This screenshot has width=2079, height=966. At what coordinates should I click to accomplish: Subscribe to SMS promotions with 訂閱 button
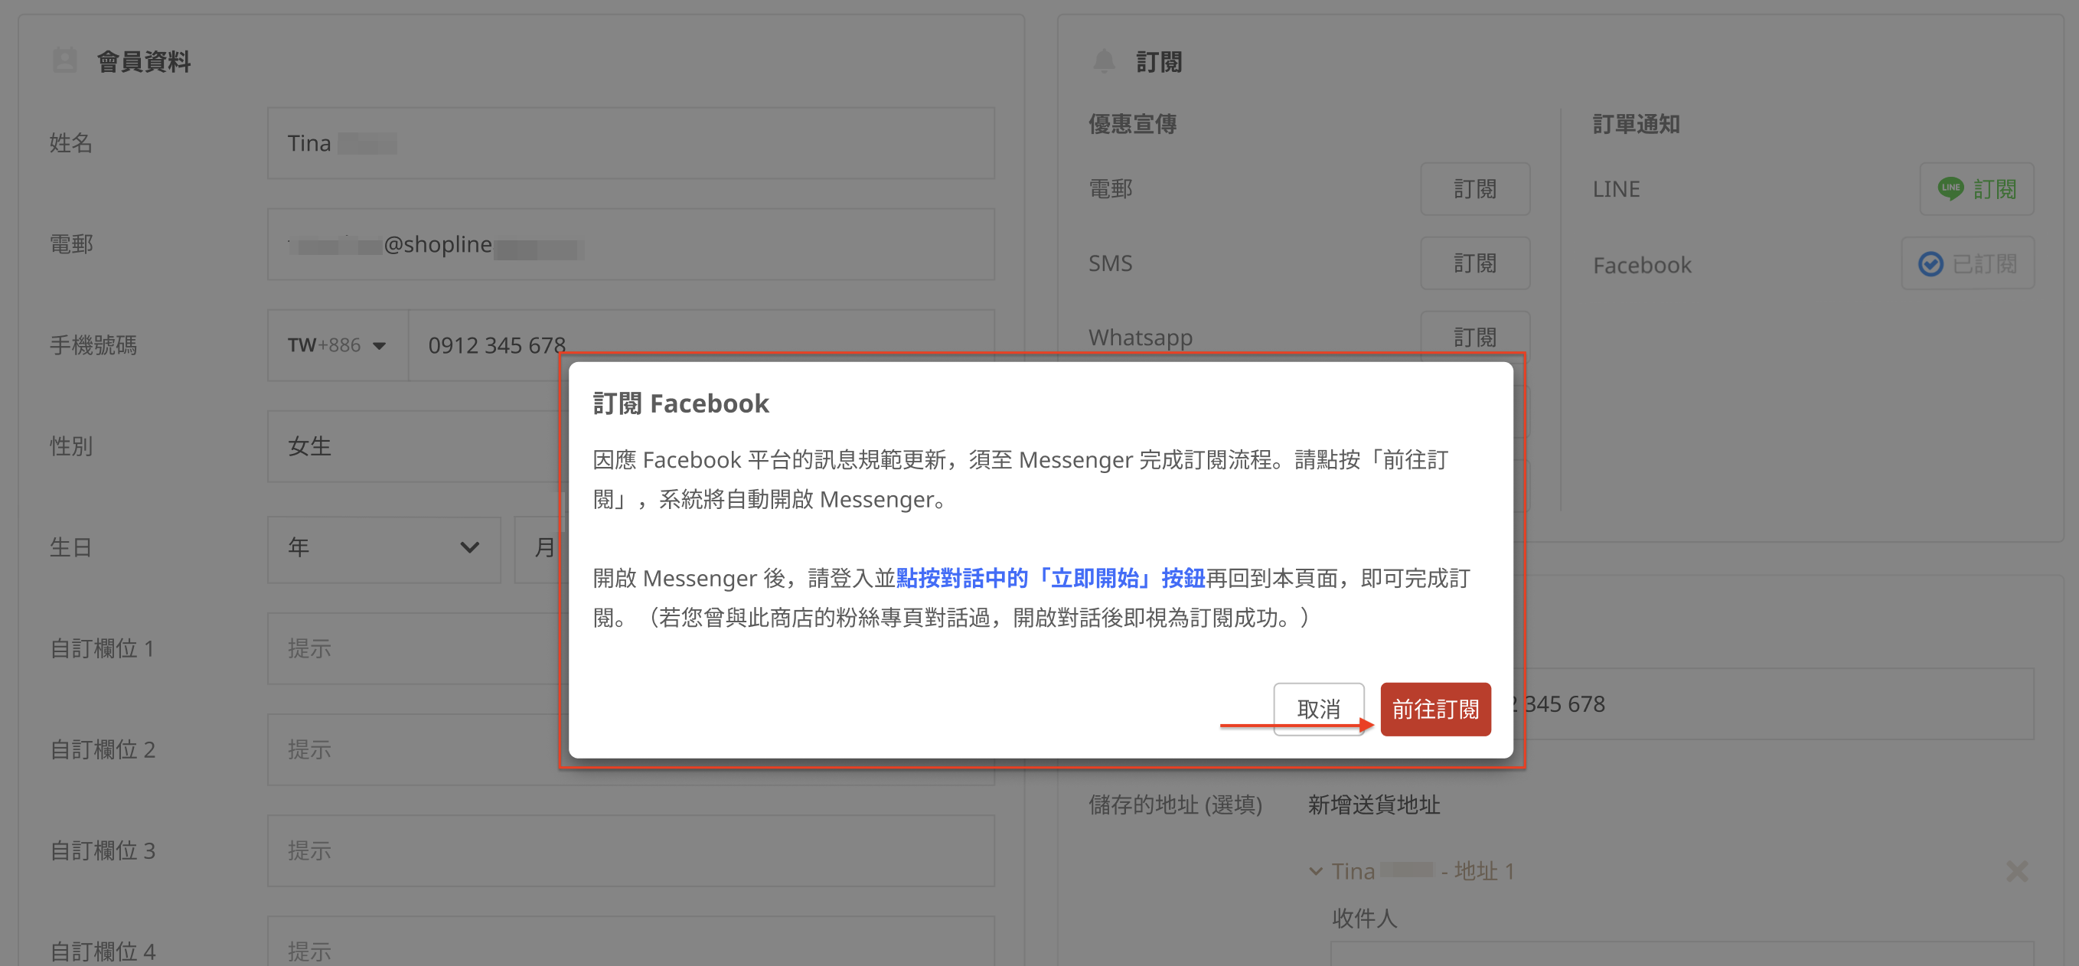click(x=1475, y=263)
